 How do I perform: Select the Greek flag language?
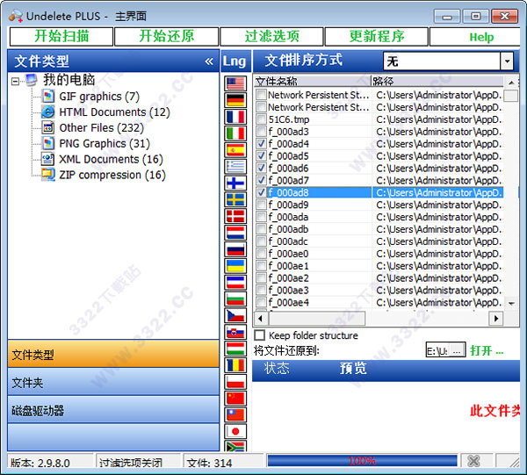coord(235,166)
